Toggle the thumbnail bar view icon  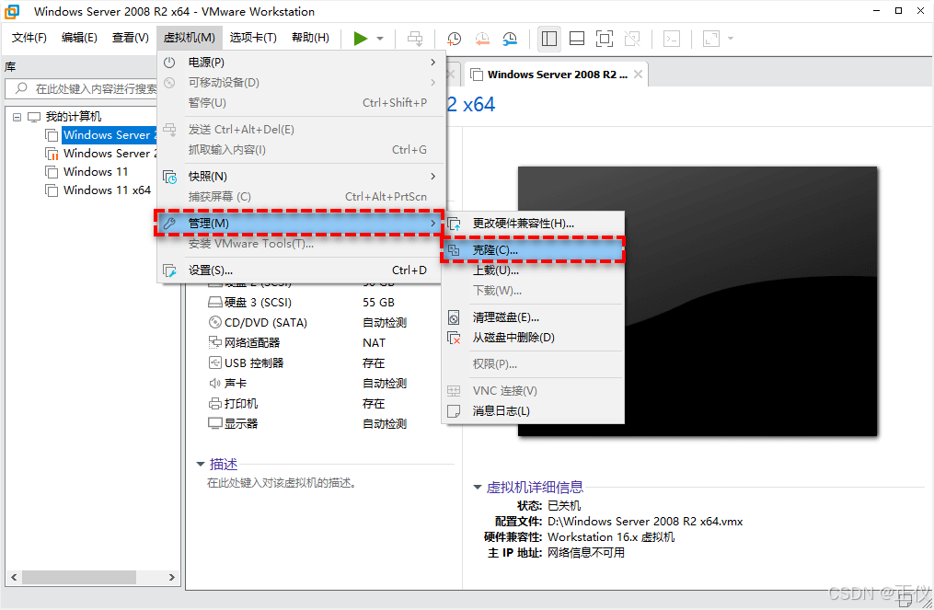click(577, 39)
